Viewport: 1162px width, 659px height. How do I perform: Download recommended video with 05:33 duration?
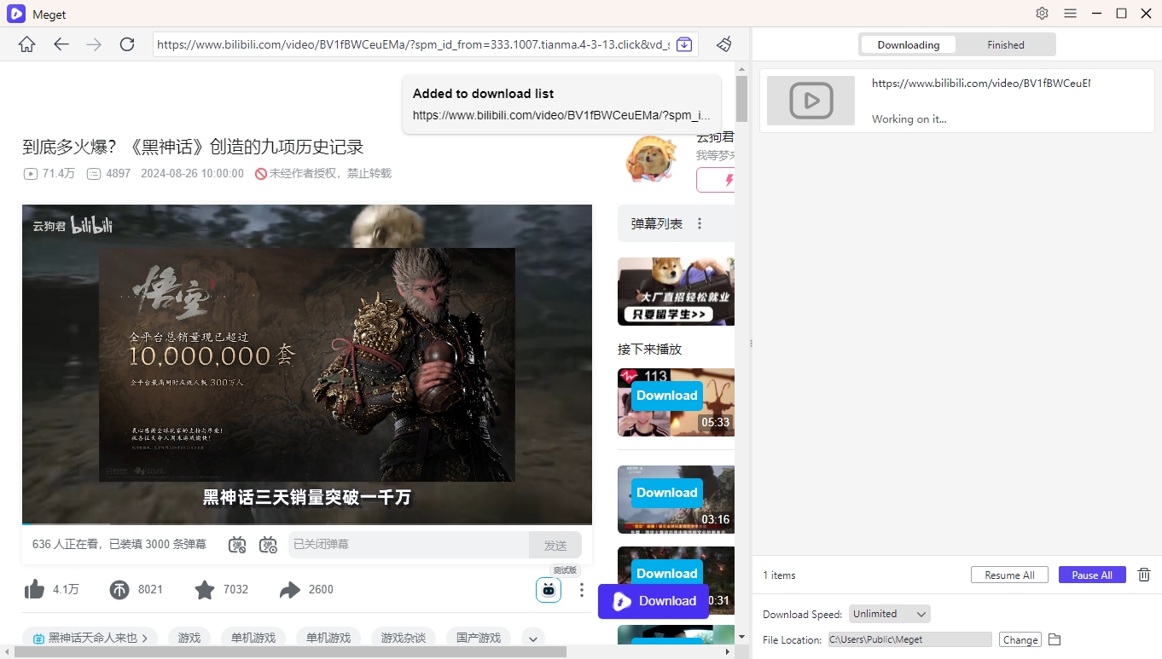(666, 396)
